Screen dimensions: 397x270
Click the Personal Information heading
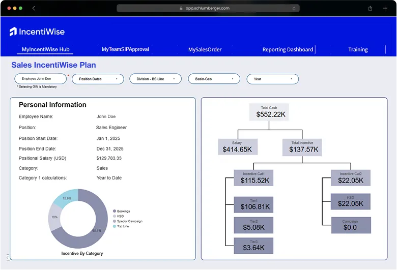(x=52, y=105)
